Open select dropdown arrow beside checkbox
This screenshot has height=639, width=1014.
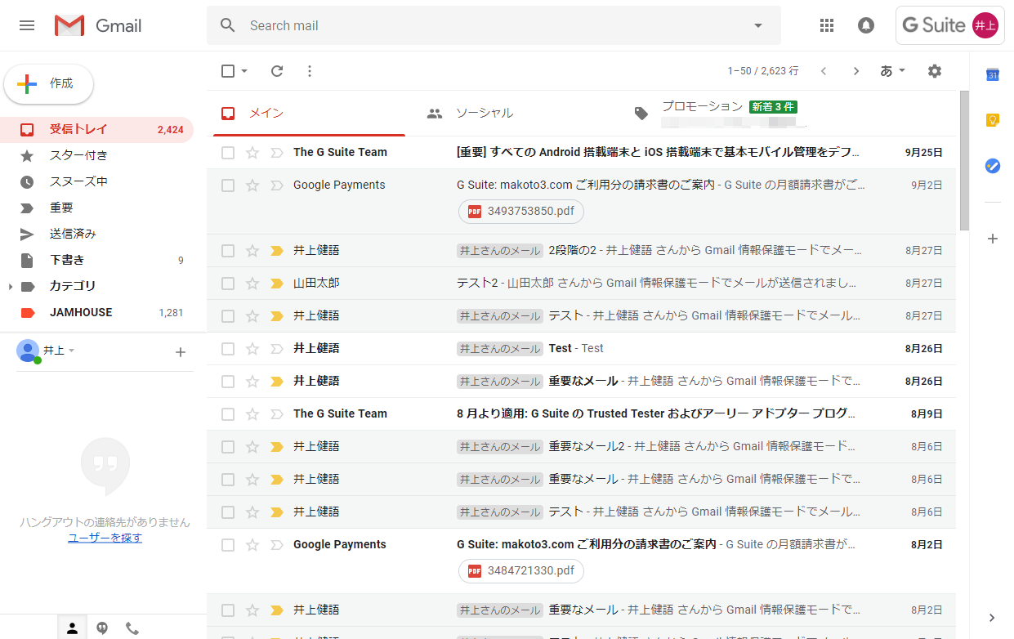pyautogui.click(x=244, y=71)
